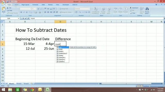Select SUM in autocomplete list

[x=63, y=47]
